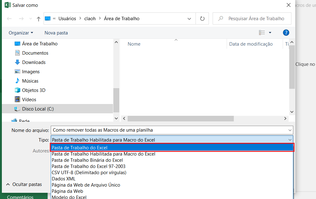
Task: Sort files by Data de modificação column
Action: pyautogui.click(x=251, y=44)
